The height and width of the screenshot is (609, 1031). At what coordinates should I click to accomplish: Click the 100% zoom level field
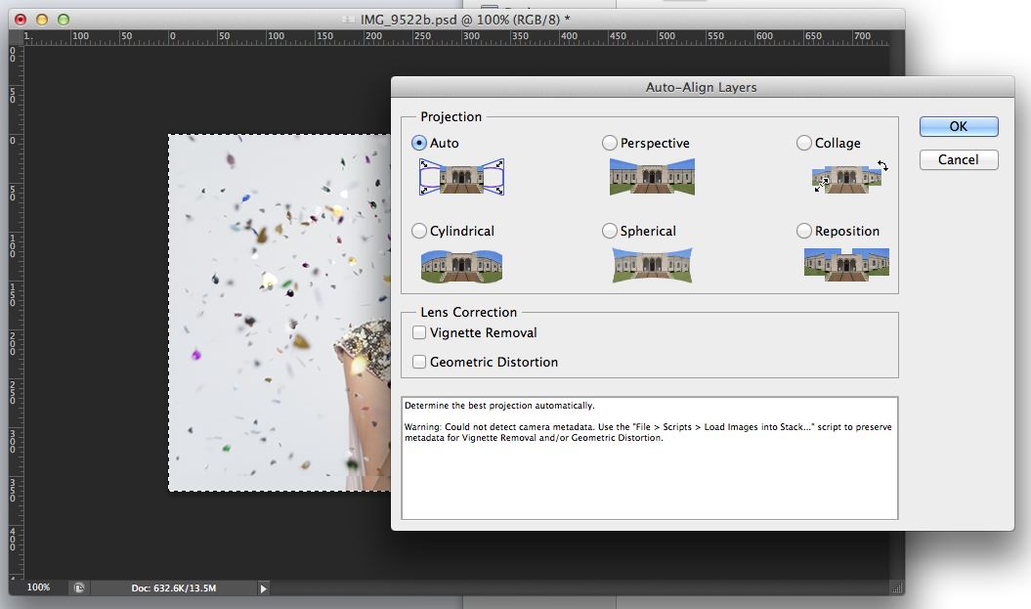39,588
